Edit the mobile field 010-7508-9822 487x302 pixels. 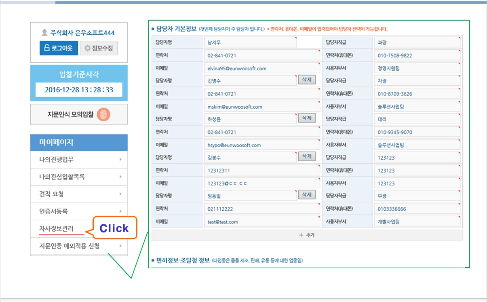(417, 55)
